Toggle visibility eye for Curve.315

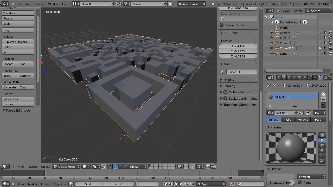tap(320, 48)
